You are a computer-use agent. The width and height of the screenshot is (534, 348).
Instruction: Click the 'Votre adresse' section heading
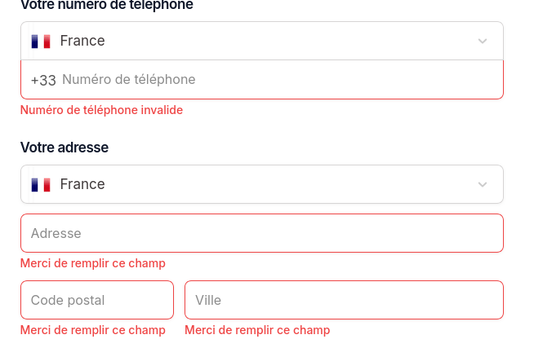(65, 148)
